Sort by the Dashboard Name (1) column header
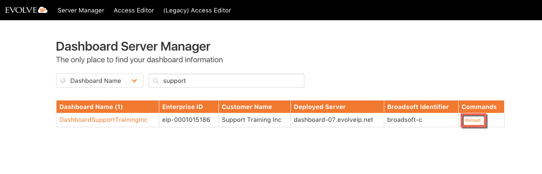Viewport: 542px width, 174px height. 91,107
